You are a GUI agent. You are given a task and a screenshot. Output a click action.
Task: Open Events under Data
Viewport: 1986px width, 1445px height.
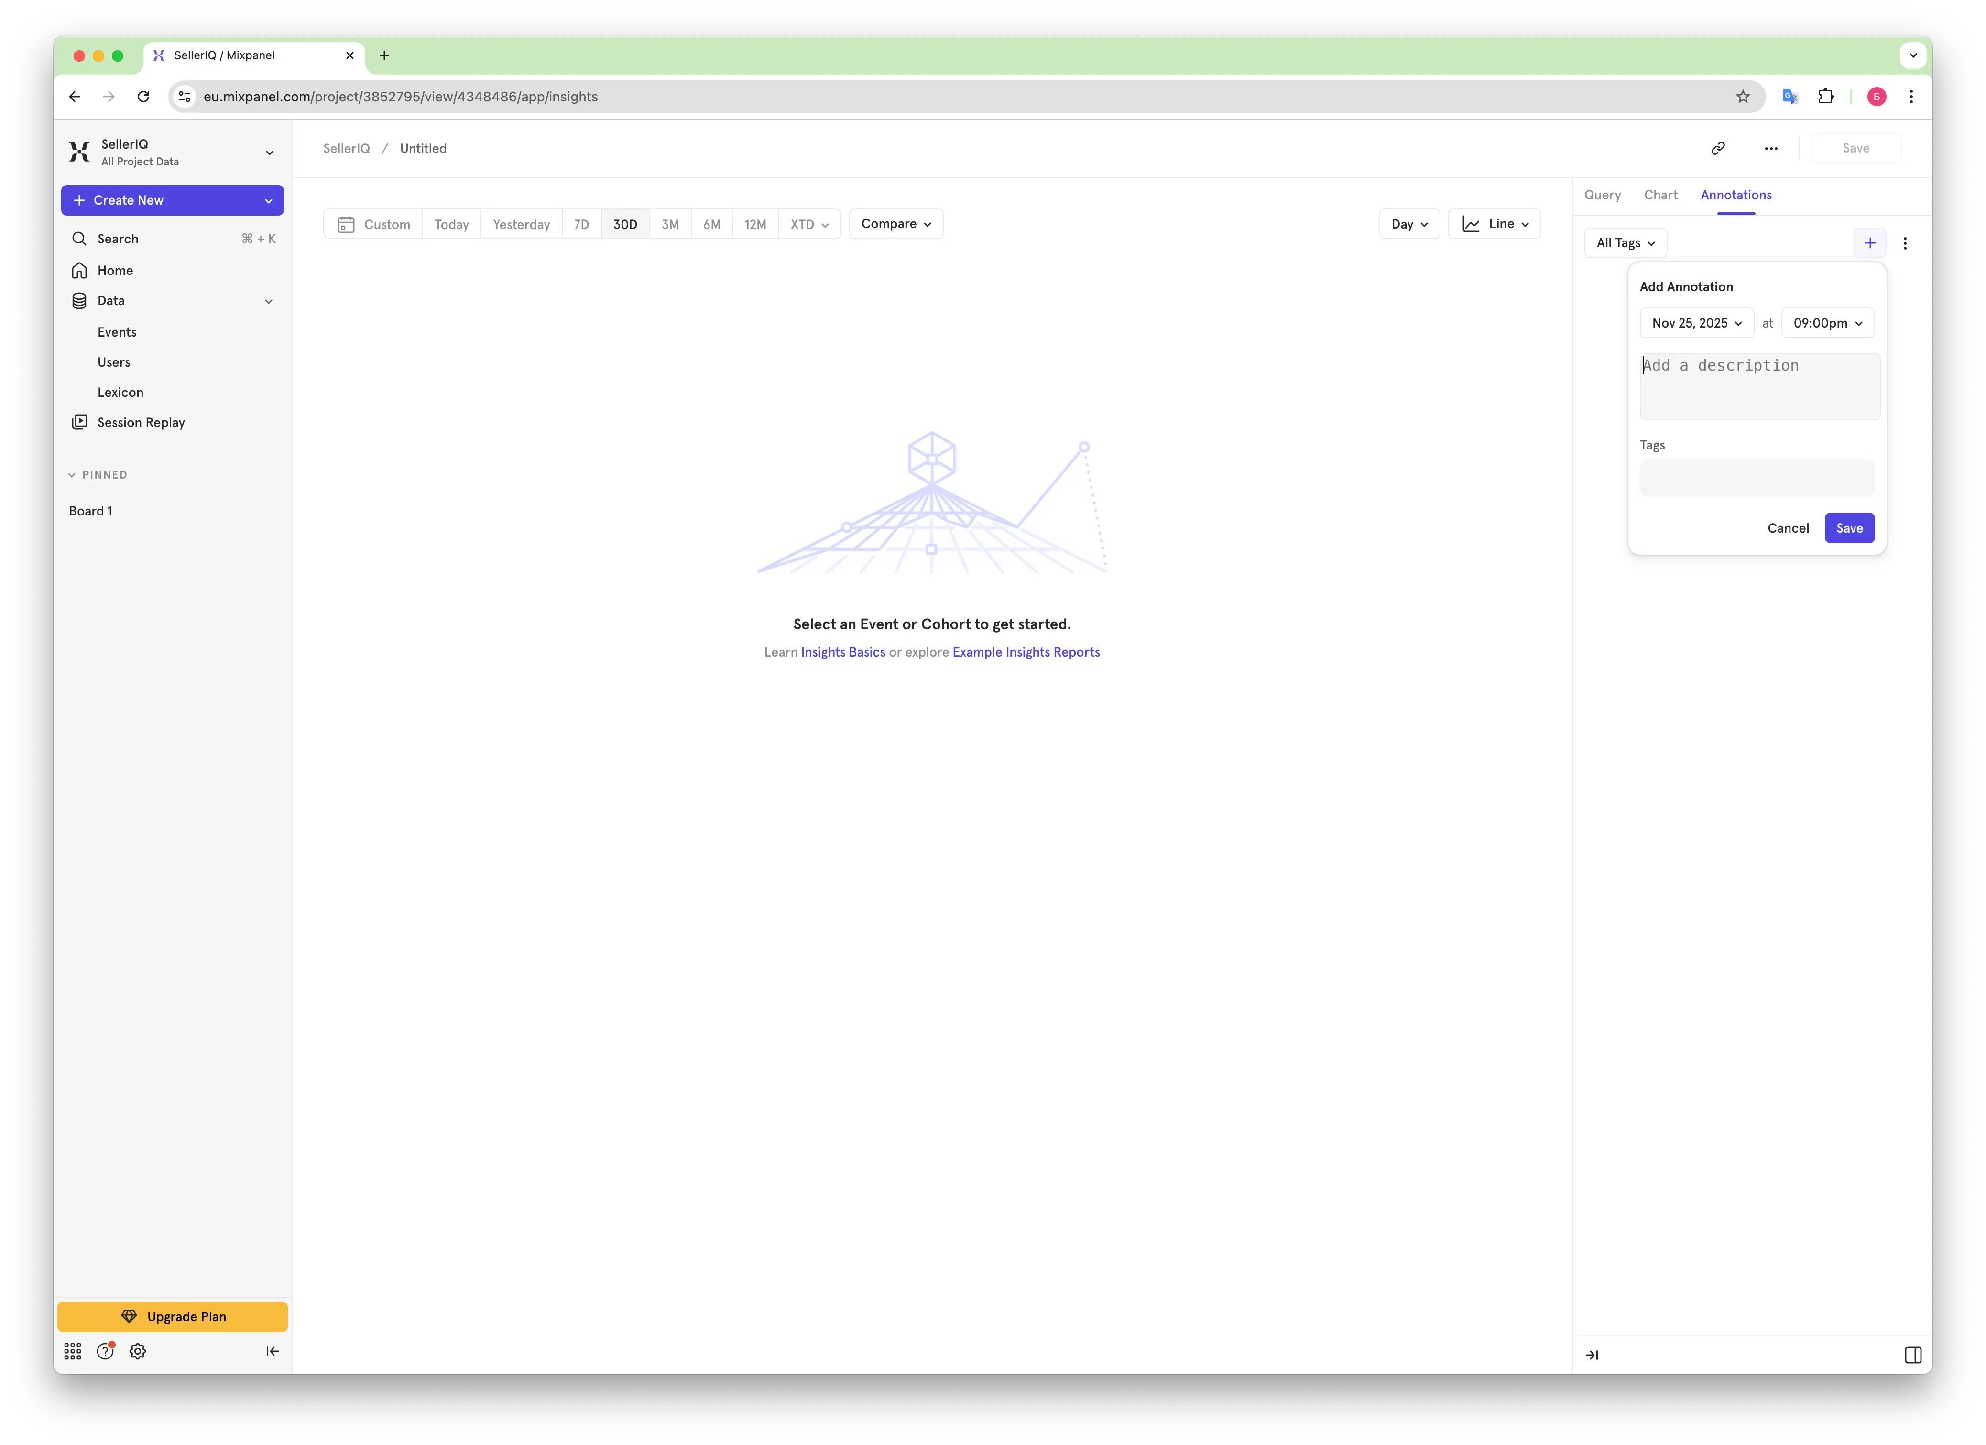(117, 332)
